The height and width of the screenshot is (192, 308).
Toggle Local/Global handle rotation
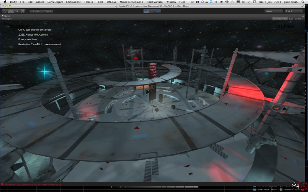[47, 11]
